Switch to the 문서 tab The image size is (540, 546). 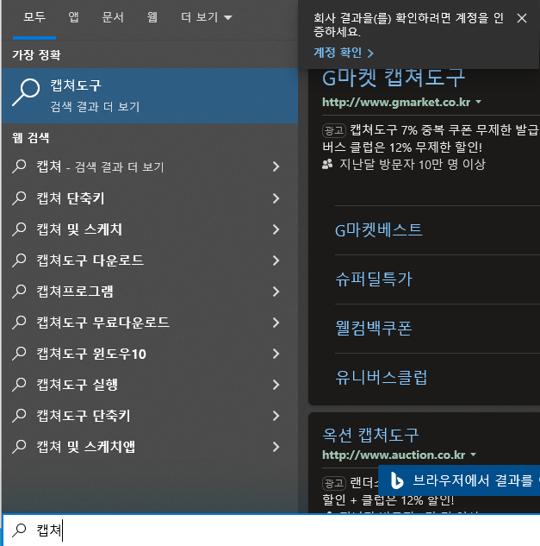point(113,17)
